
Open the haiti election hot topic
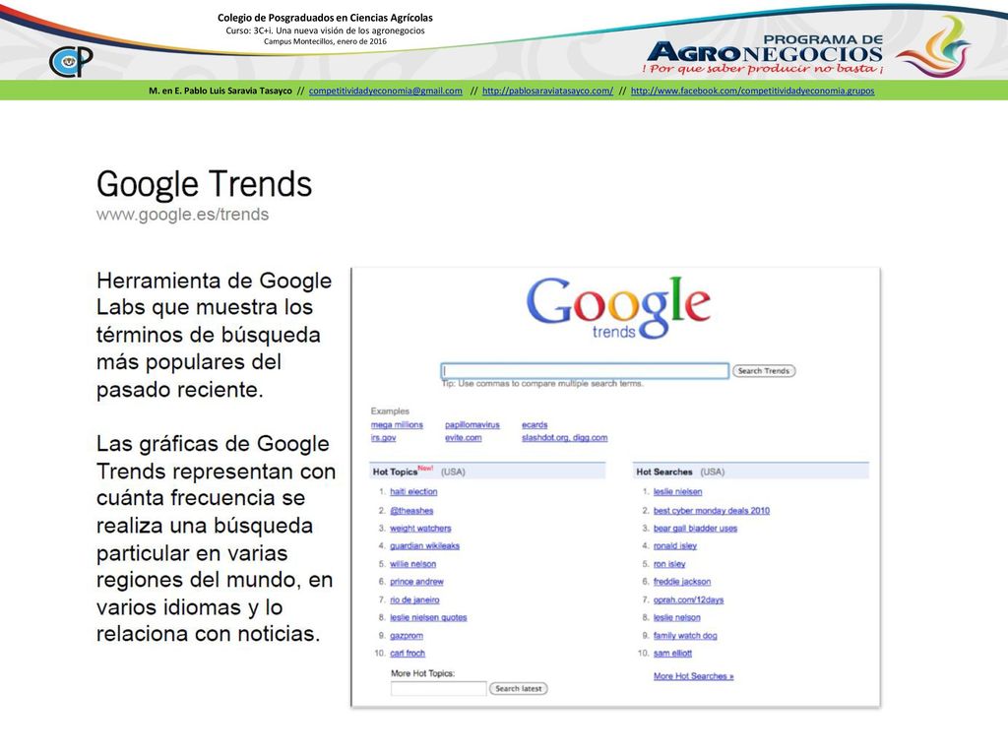tap(413, 492)
